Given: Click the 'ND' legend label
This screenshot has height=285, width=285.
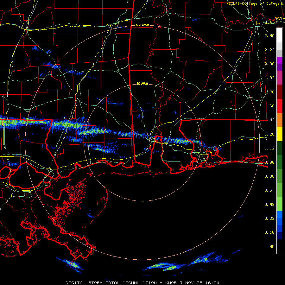Looking at the screenshot, I should (272, 247).
